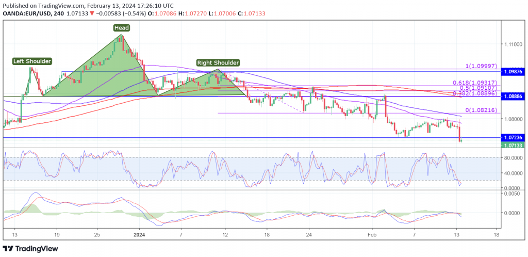Viewport: 528px width, 257px height.
Task: Click the 1.07236 blue price tag
Action: [513, 138]
